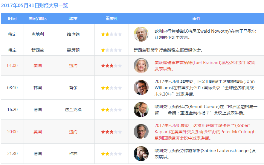Click the star rating for Berlin event
Viewport: 264px width, 165px height.
[x=112, y=154]
